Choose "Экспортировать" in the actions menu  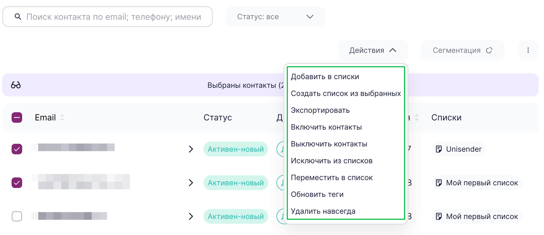coord(320,110)
